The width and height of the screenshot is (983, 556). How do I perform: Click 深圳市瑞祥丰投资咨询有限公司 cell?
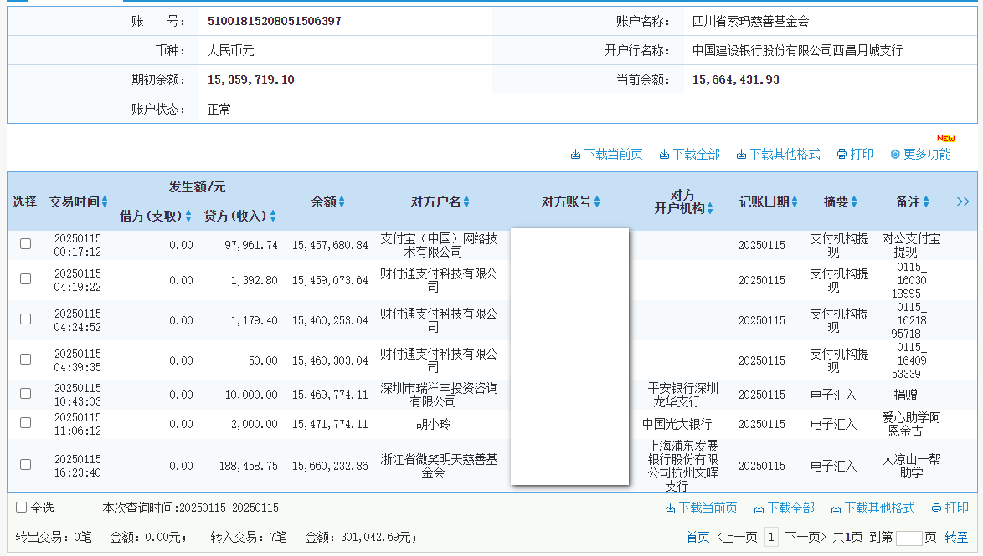[x=439, y=395]
